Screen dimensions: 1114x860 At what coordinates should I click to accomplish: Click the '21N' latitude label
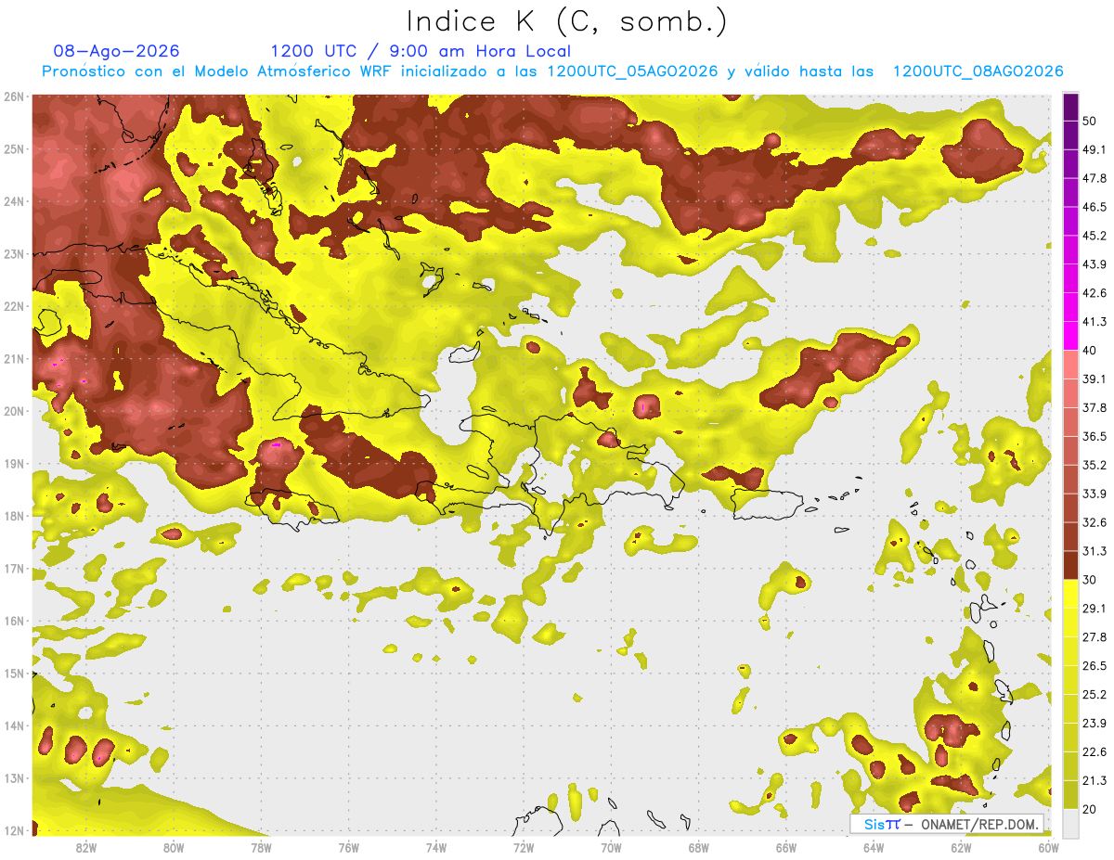coord(14,359)
